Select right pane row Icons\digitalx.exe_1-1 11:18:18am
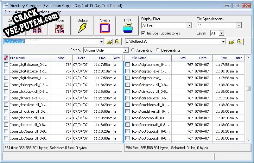Image resolution: width=254 pixels, height=163 pixels. pyautogui.click(x=185, y=71)
